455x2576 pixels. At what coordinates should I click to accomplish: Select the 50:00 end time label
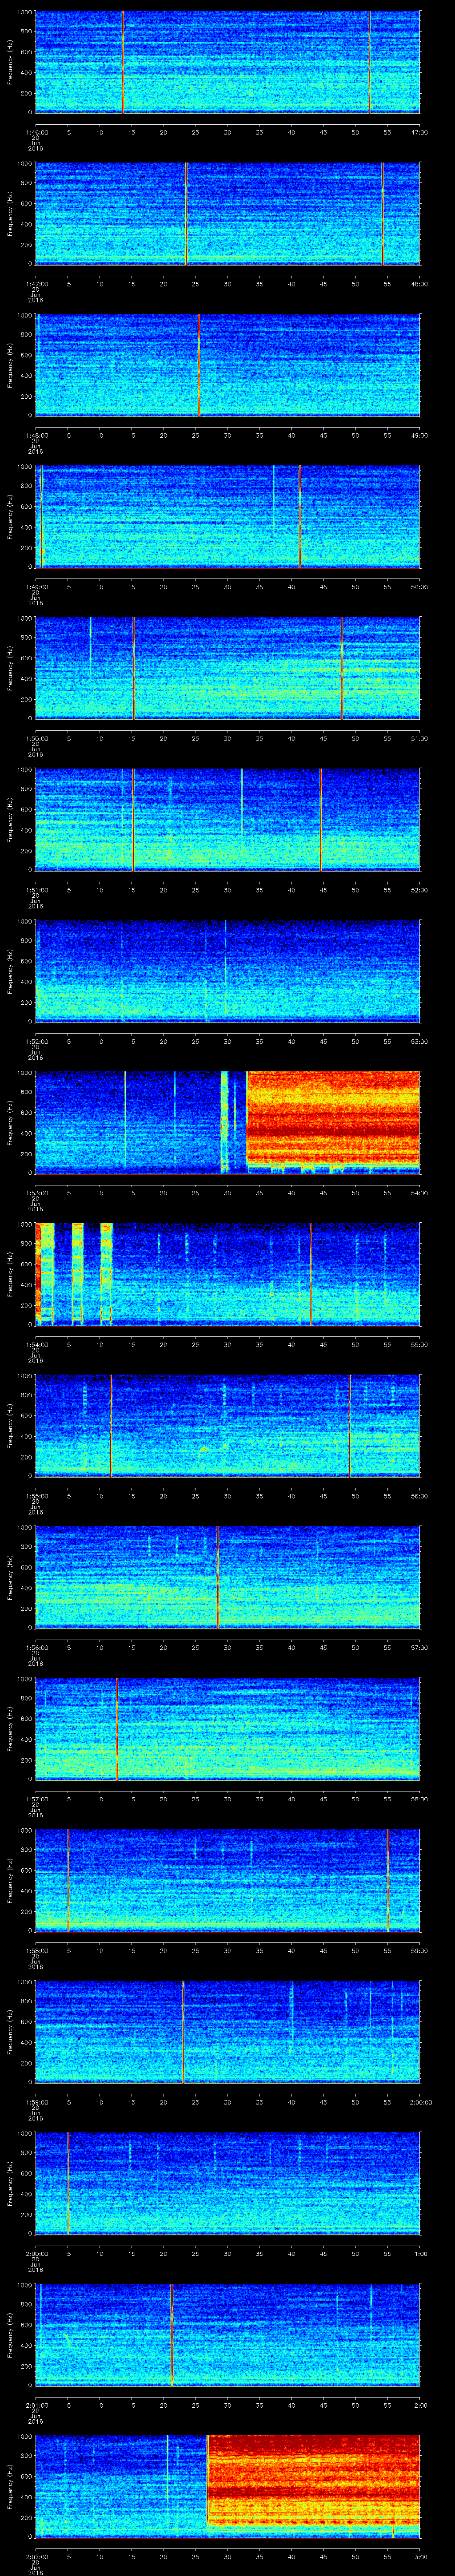pos(419,587)
